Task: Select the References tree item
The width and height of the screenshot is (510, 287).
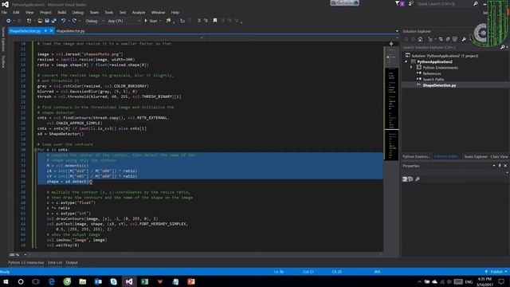Action: click(432, 73)
